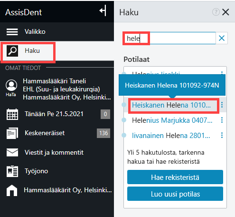The height and width of the screenshot is (217, 235).
Task: Clear the search field with the X icon
Action: [222, 38]
